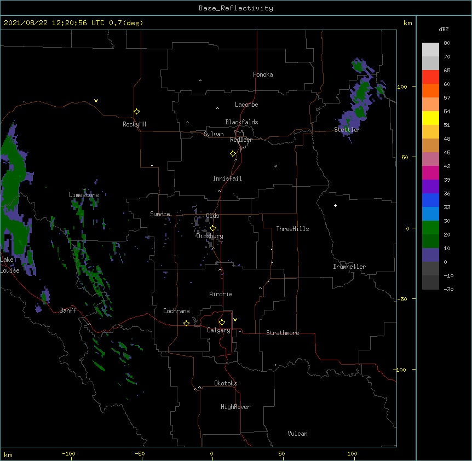472x461 pixels.
Task: Select the Okotoks label
Action: pyautogui.click(x=226, y=383)
